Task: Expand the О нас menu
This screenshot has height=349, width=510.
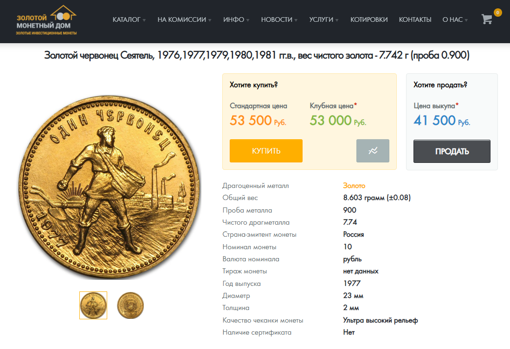Action: point(455,19)
